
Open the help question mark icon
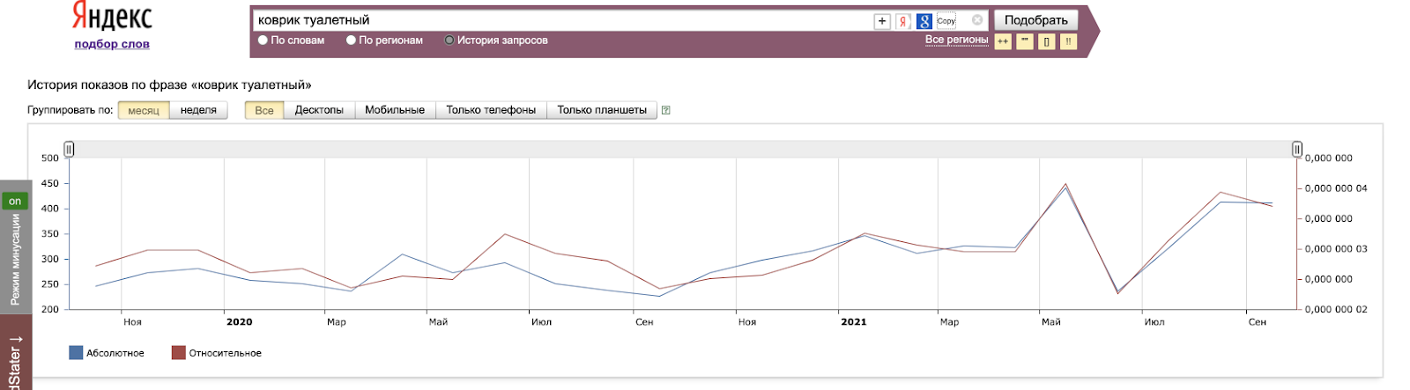[666, 110]
